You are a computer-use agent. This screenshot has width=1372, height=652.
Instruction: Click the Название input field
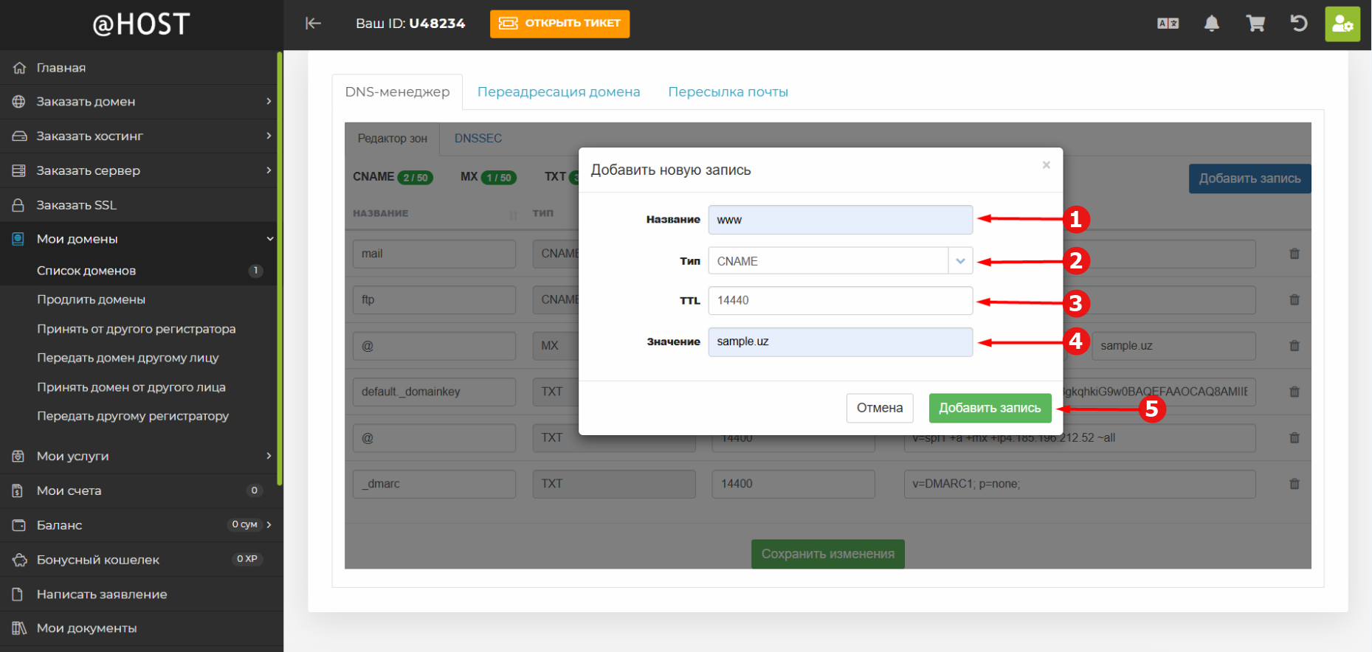841,220
